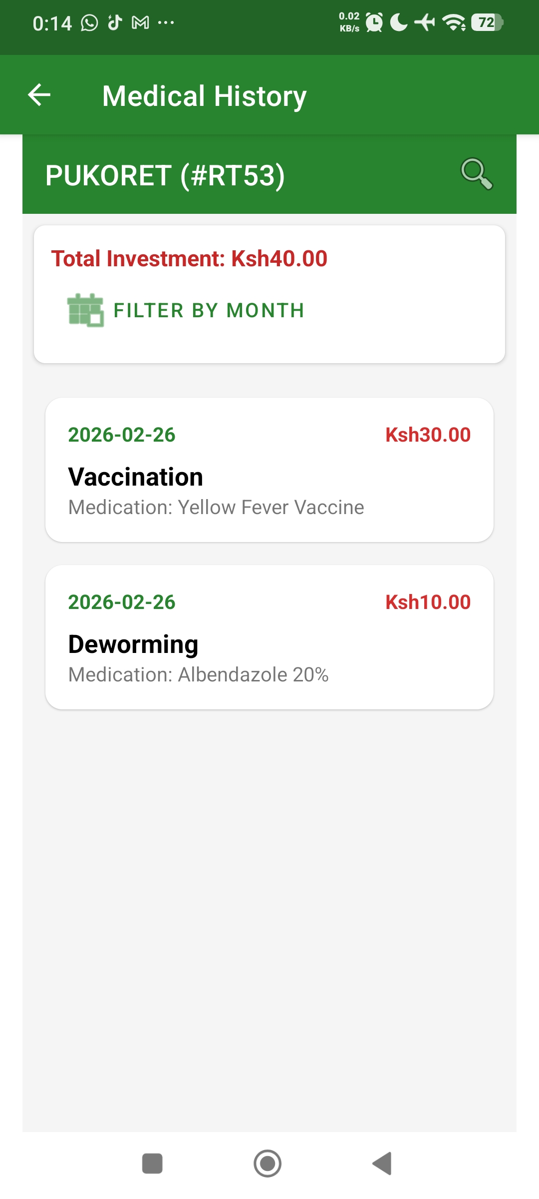Image resolution: width=539 pixels, height=1199 pixels.
Task: Tap the back arrow in header
Action: (x=39, y=95)
